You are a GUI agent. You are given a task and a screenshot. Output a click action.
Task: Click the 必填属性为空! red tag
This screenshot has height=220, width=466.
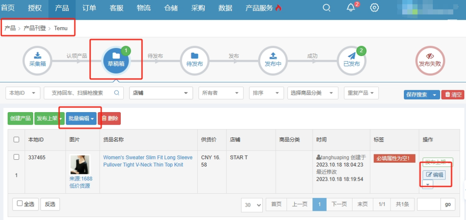[x=394, y=158]
